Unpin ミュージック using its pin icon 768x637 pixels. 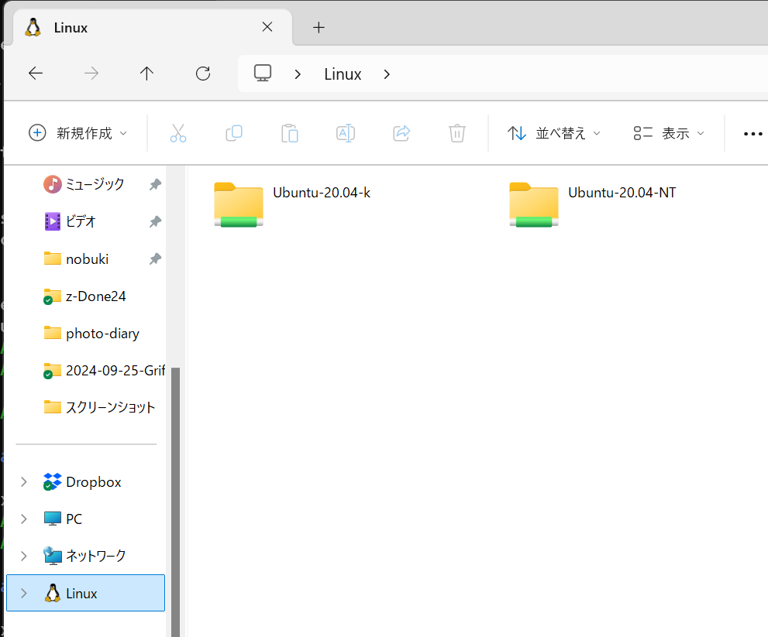[155, 184]
